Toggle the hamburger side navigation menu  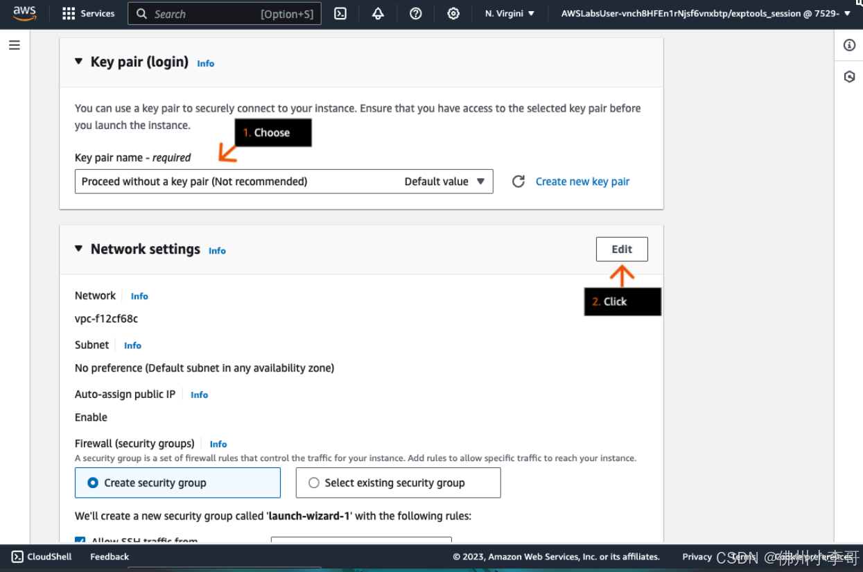tap(15, 45)
